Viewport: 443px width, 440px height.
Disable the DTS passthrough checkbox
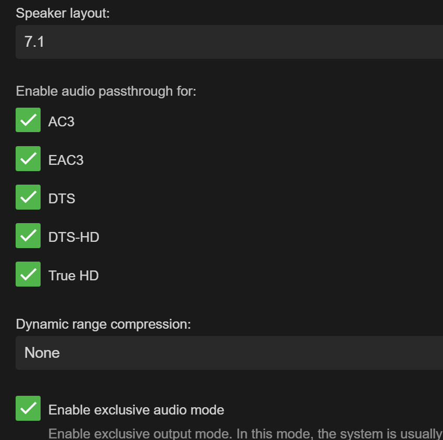(x=28, y=197)
